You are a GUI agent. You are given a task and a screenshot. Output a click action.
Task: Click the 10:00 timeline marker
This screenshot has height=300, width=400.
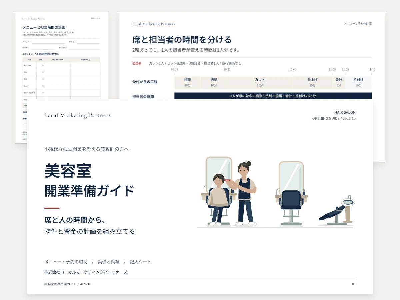(x=174, y=69)
